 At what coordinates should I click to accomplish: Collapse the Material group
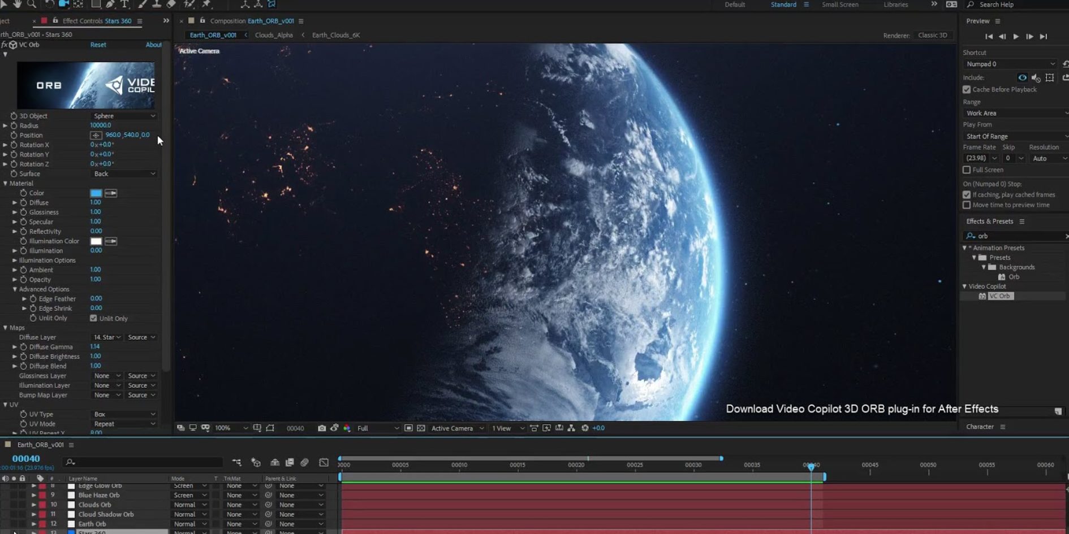pyautogui.click(x=5, y=183)
